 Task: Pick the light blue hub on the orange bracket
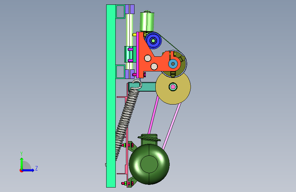click(x=173, y=64)
